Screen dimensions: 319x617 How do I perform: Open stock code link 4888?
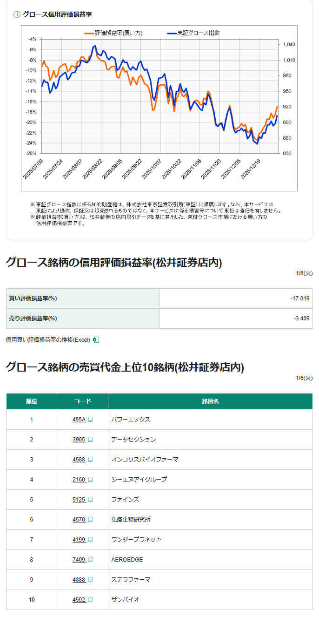79,580
